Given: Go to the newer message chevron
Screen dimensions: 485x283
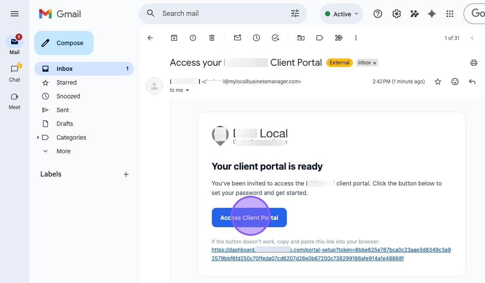Looking at the screenshot, I should (x=472, y=38).
